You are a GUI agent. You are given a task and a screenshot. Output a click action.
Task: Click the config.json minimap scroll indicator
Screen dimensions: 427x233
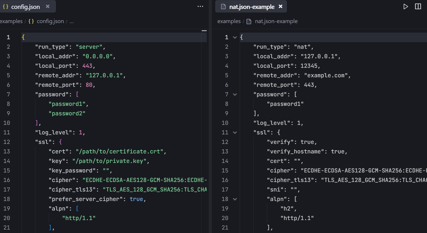(x=204, y=30)
